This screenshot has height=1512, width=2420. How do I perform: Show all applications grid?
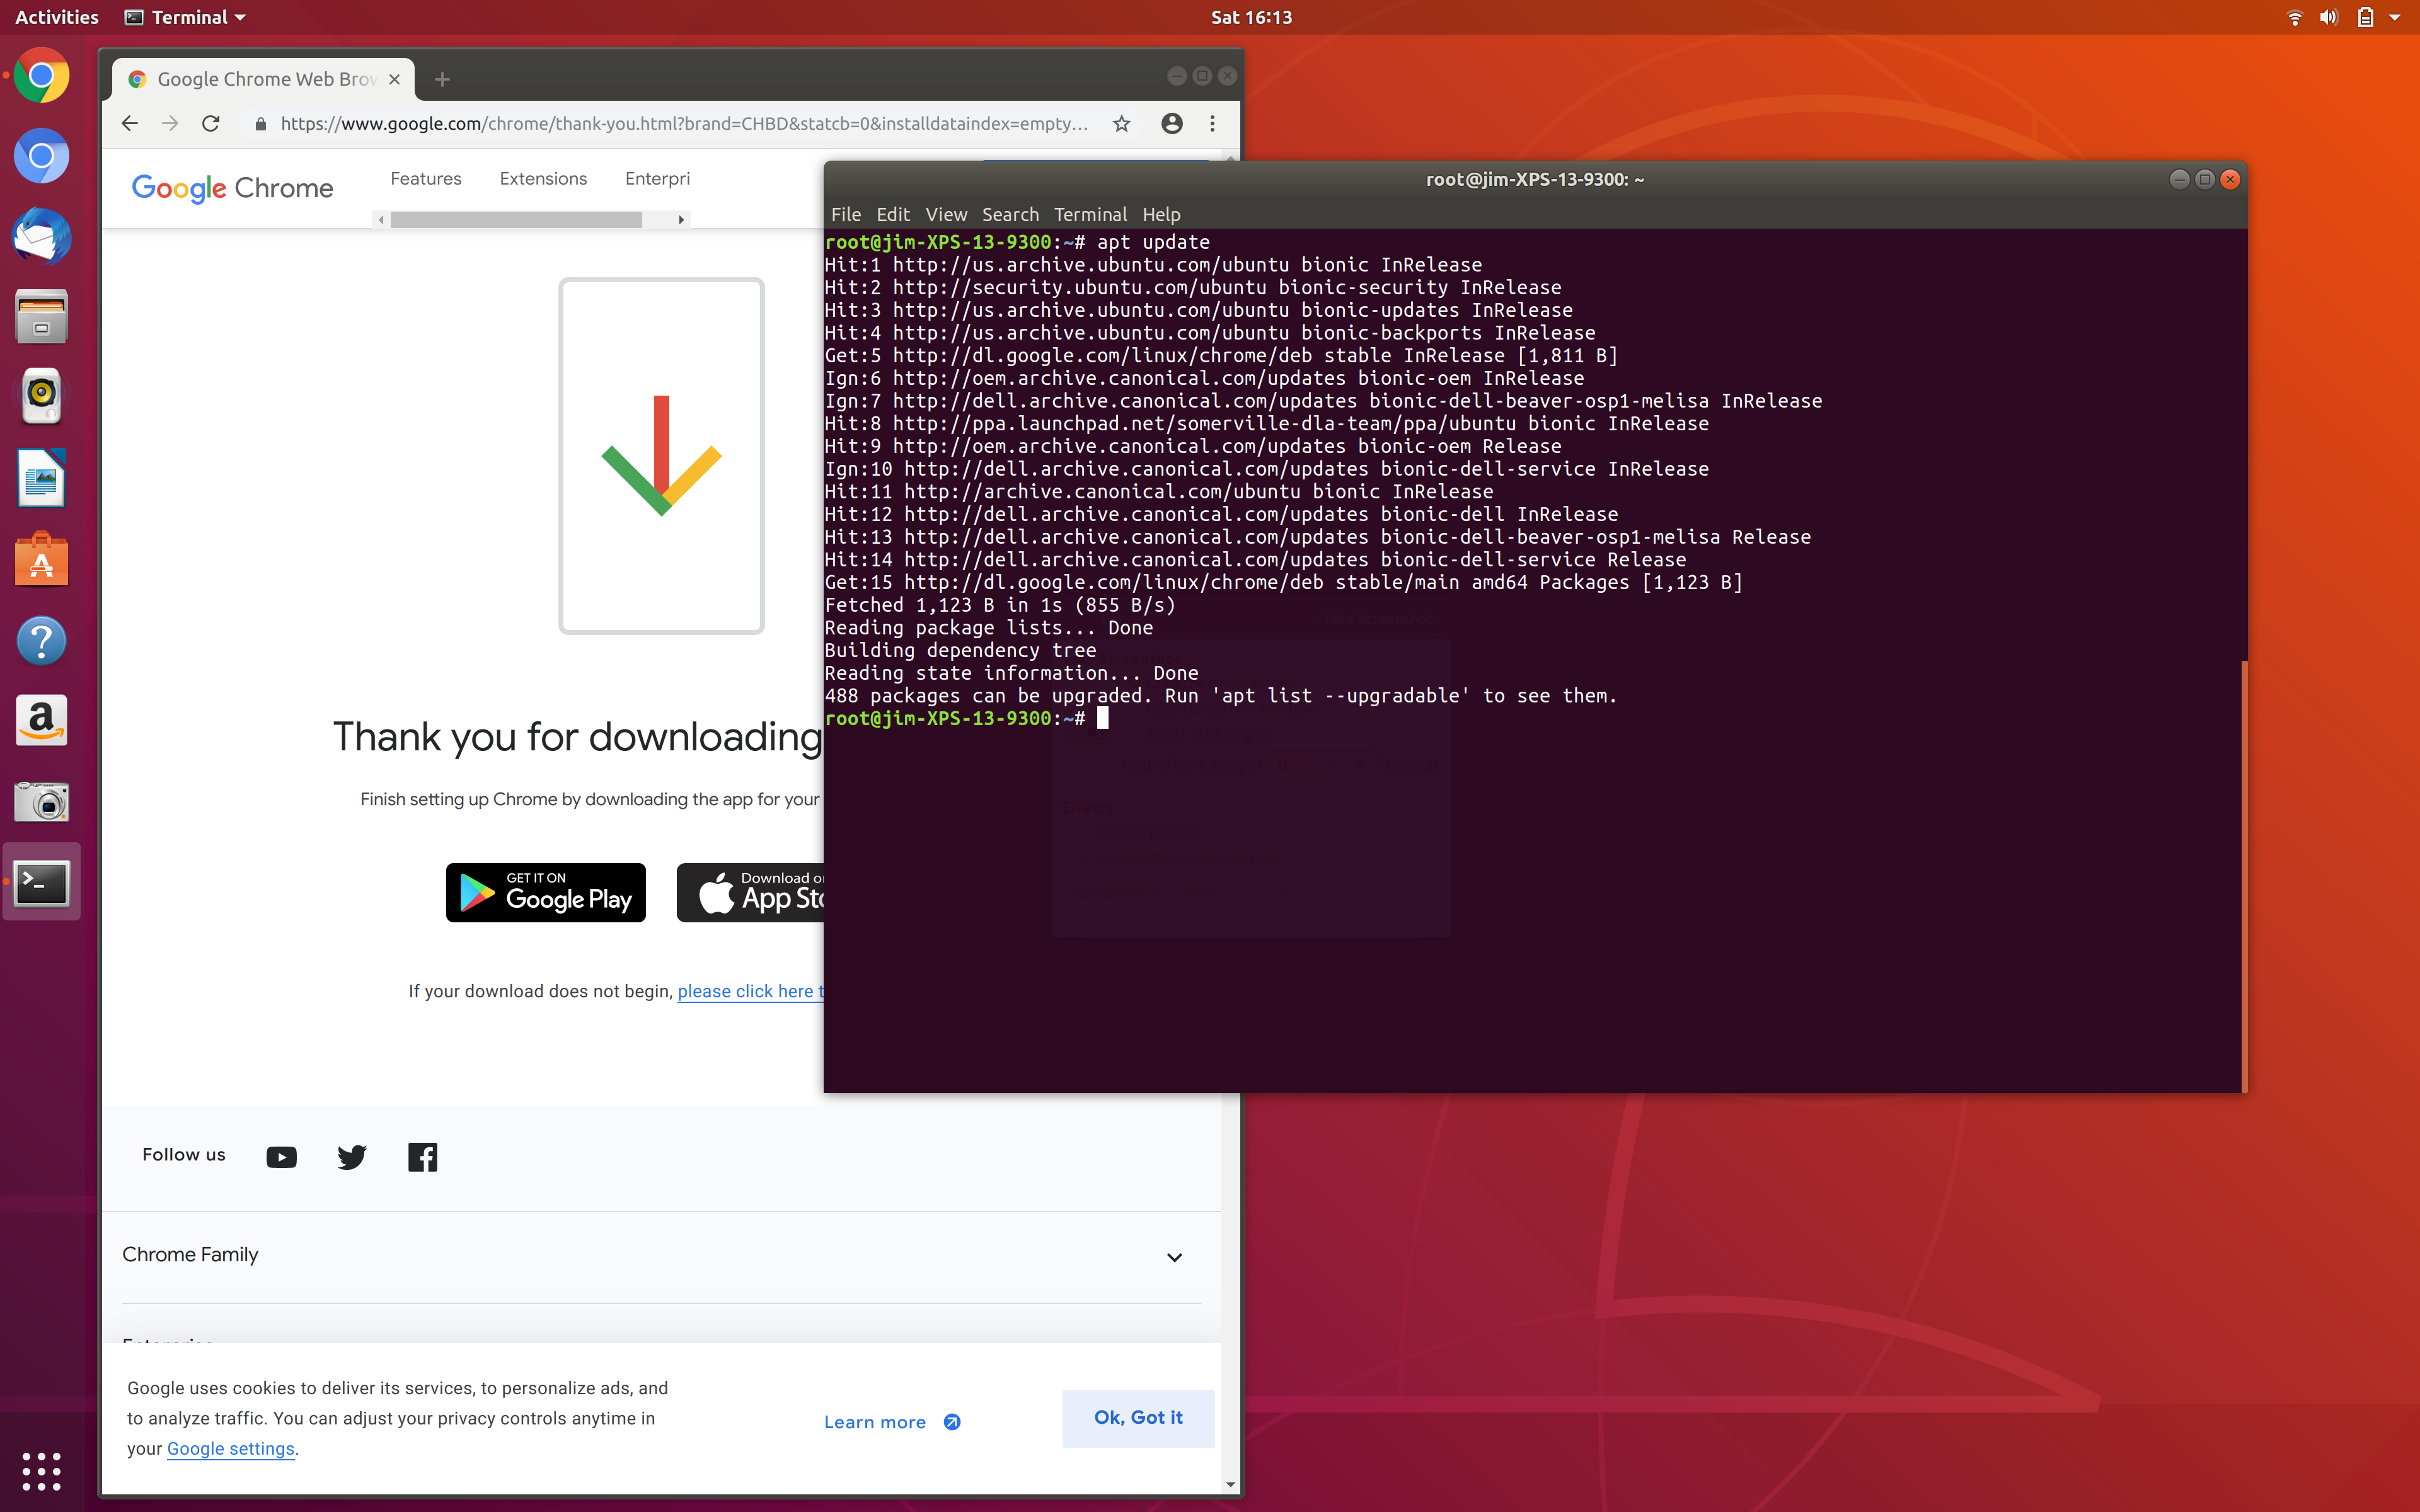(x=41, y=1471)
